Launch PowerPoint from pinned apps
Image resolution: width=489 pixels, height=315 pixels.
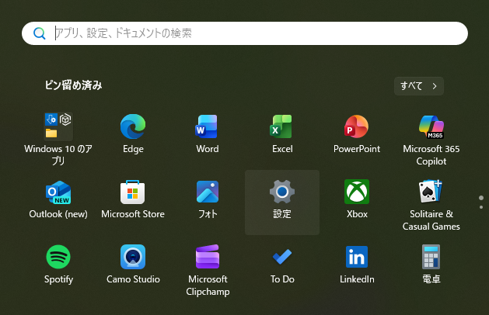coord(357,134)
